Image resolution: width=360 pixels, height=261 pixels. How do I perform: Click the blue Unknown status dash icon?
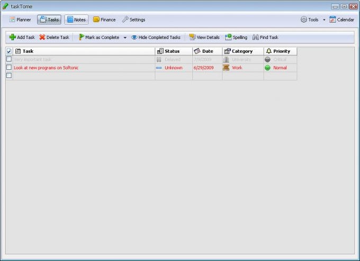point(159,68)
